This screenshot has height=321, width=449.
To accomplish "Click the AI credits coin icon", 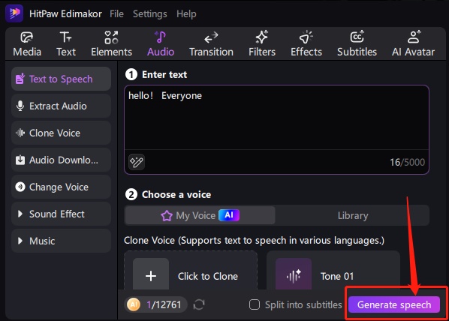I will [134, 304].
